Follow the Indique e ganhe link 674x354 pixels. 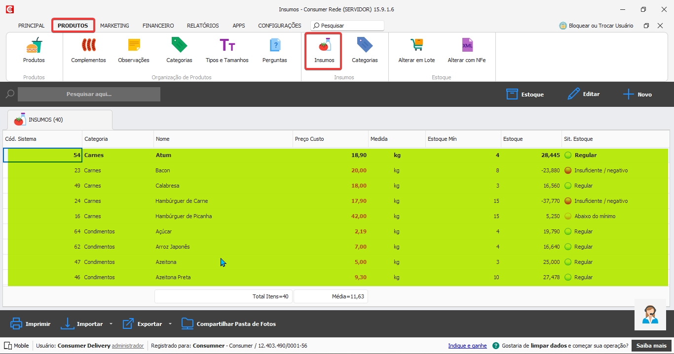pos(467,346)
